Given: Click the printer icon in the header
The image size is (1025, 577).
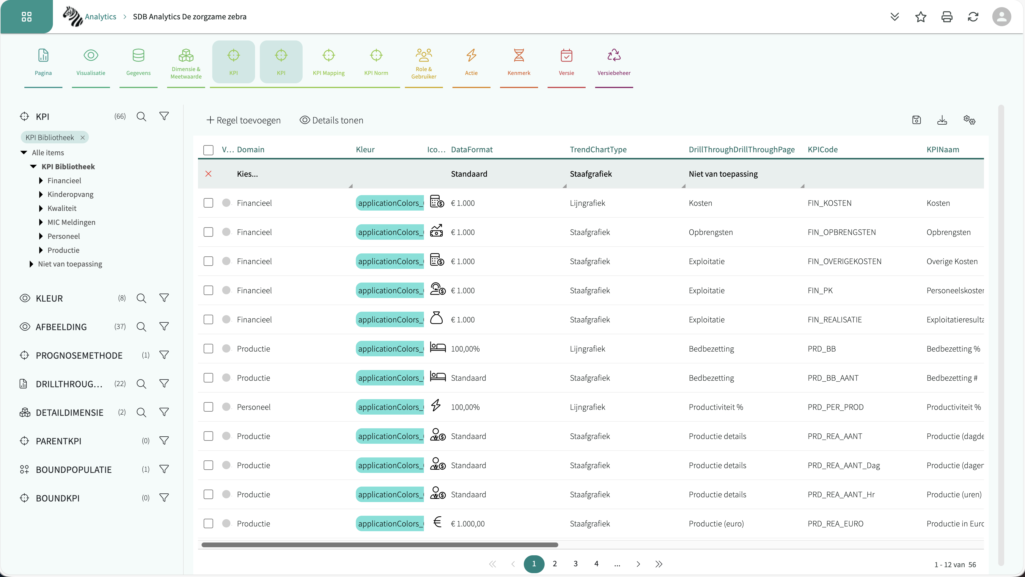Looking at the screenshot, I should coord(947,17).
